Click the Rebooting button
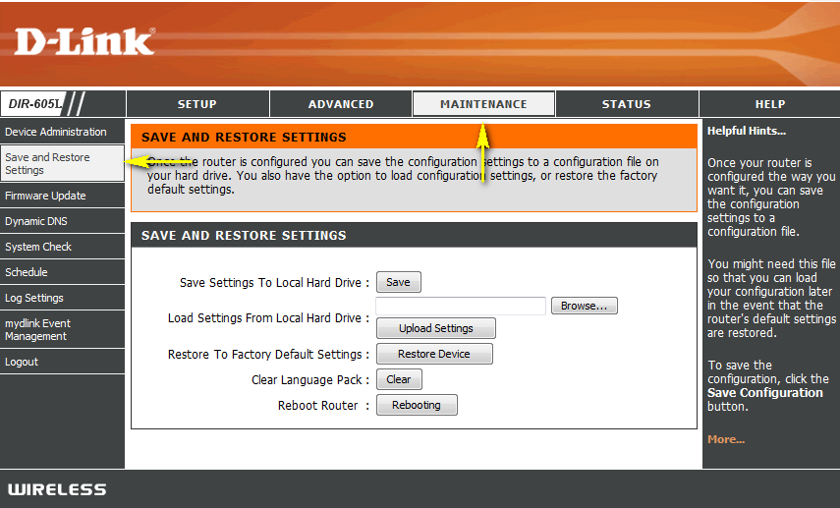The image size is (840, 508). [x=417, y=405]
